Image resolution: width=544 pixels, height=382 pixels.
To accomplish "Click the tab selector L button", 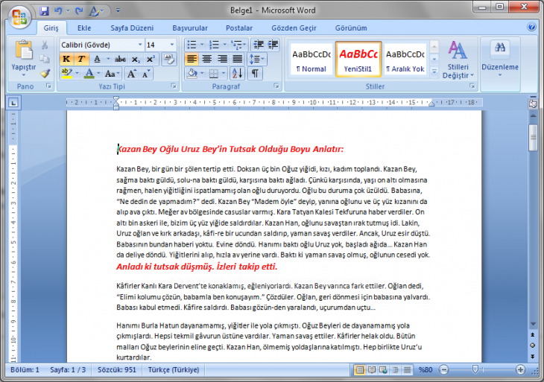I will tap(13, 103).
